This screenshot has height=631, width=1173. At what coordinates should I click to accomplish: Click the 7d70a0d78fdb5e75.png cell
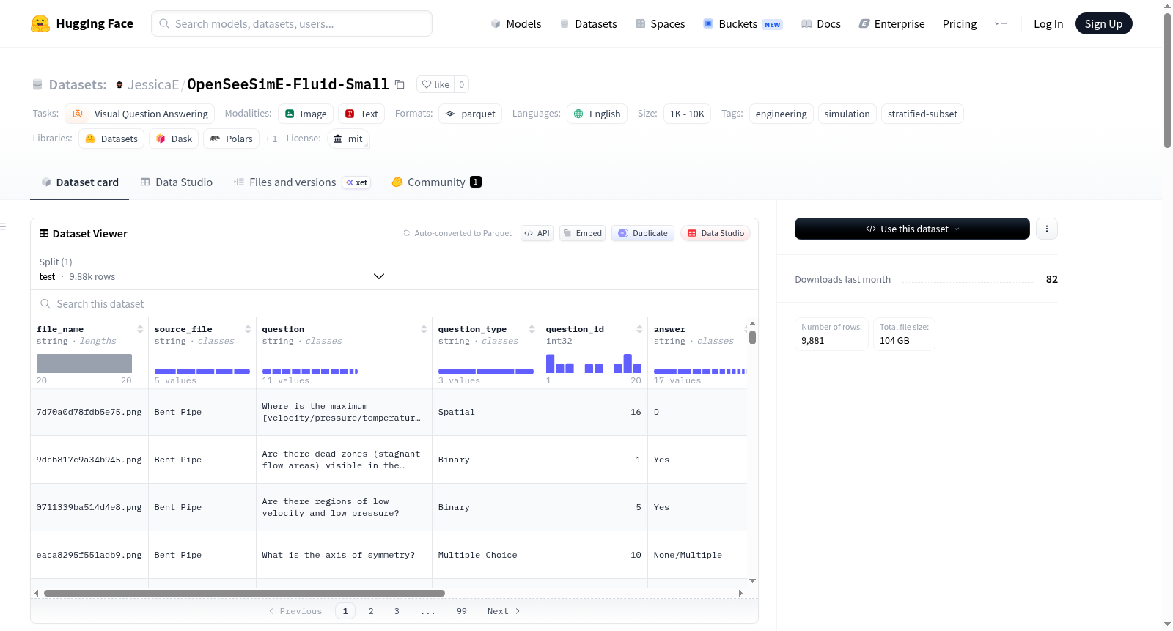(89, 412)
